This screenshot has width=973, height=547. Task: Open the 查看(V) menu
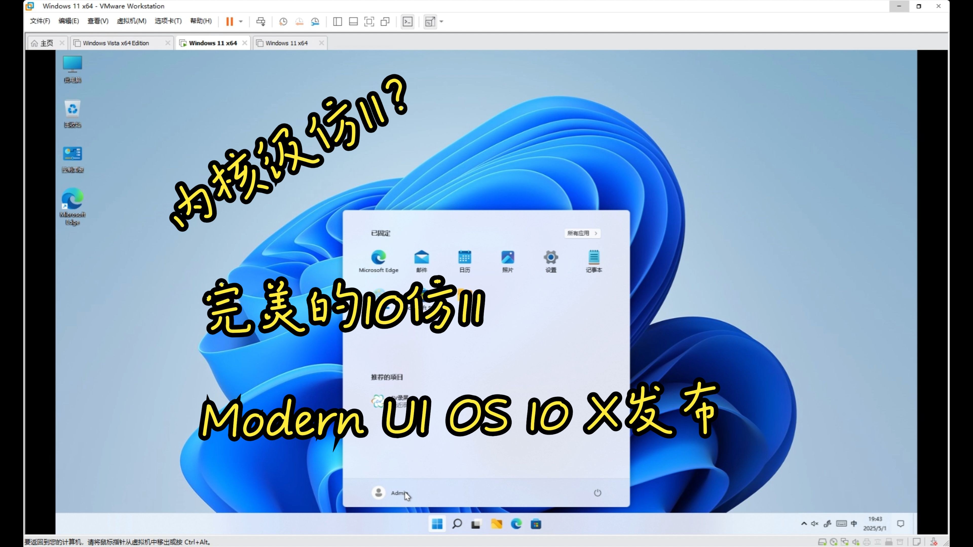98,21
